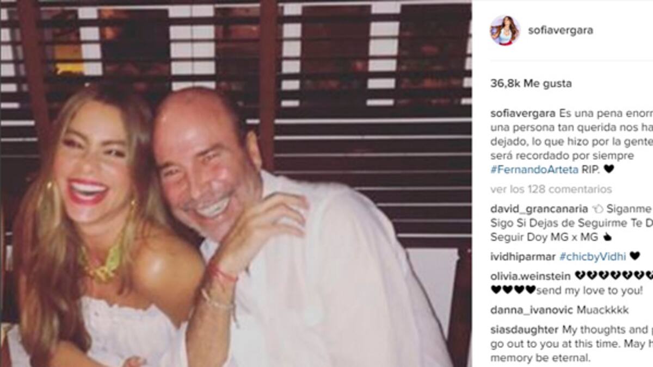653x367 pixels.
Task: Open siasdaughter commenter profile
Action: (524, 330)
